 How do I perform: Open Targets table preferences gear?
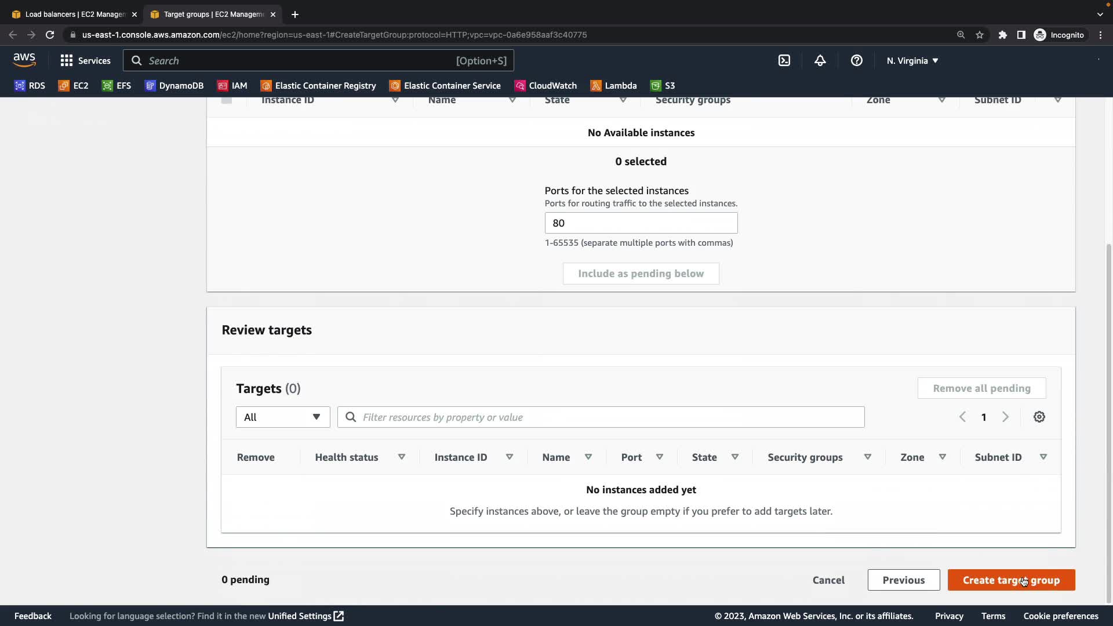pyautogui.click(x=1039, y=417)
